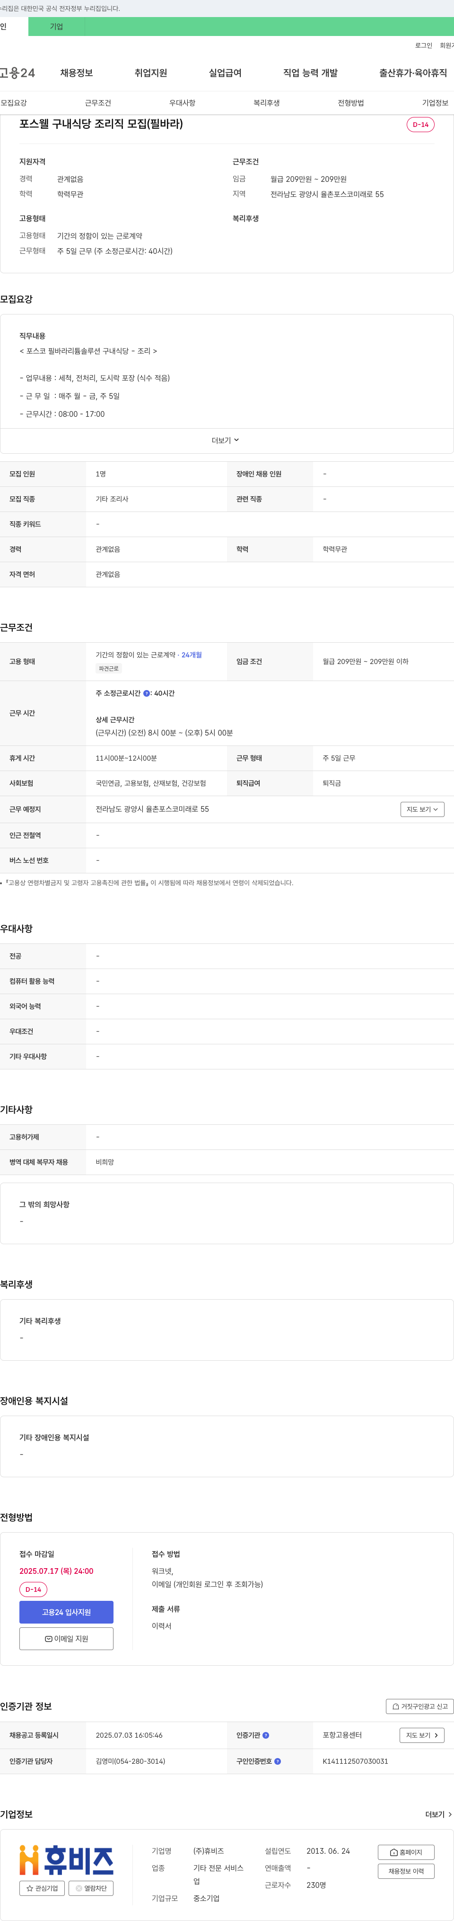Click the 로그인 link

[423, 45]
